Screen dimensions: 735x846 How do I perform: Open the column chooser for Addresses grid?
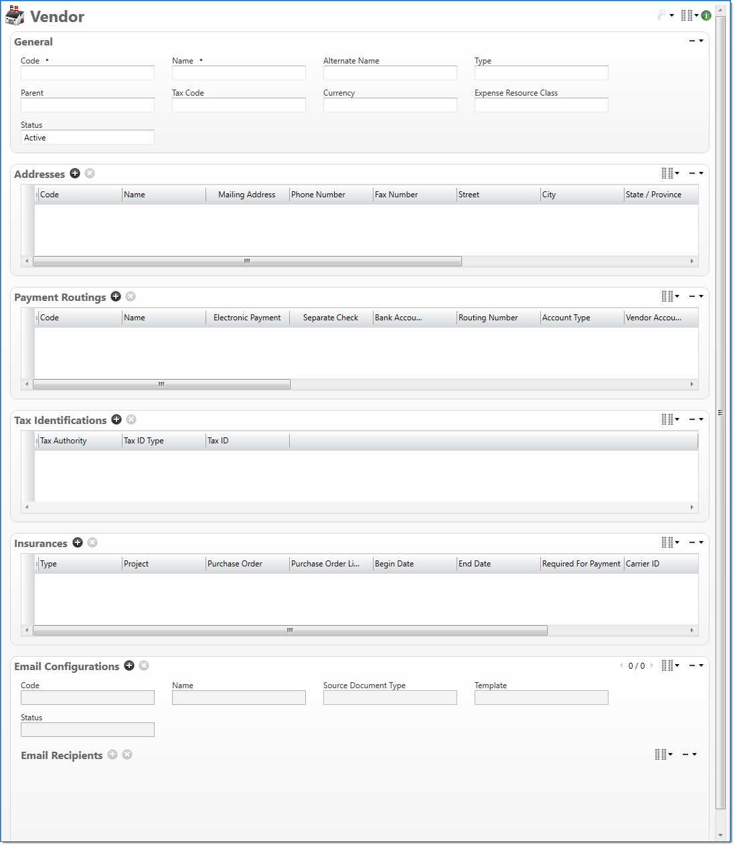669,174
